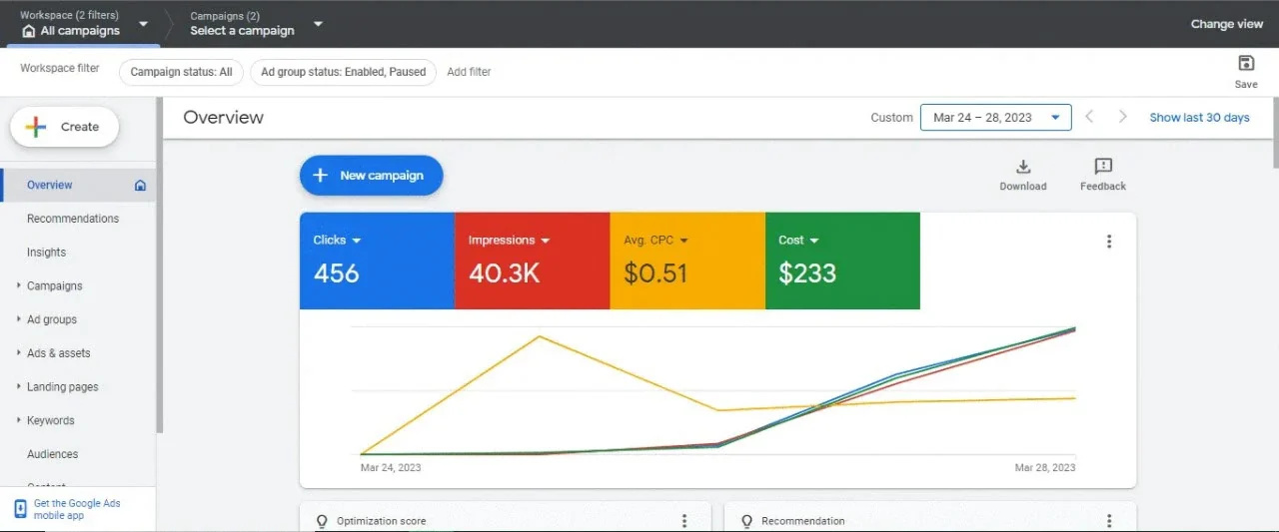Viewport: 1279px width, 532px height.
Task: Select the yellow Avg. CPC metric tile
Action: pyautogui.click(x=687, y=261)
